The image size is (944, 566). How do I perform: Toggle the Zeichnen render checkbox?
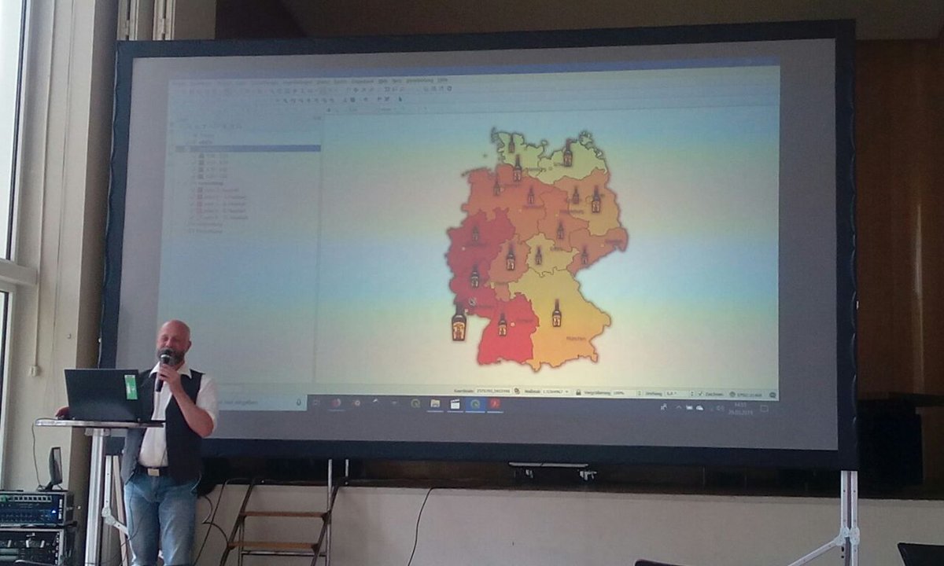point(700,393)
